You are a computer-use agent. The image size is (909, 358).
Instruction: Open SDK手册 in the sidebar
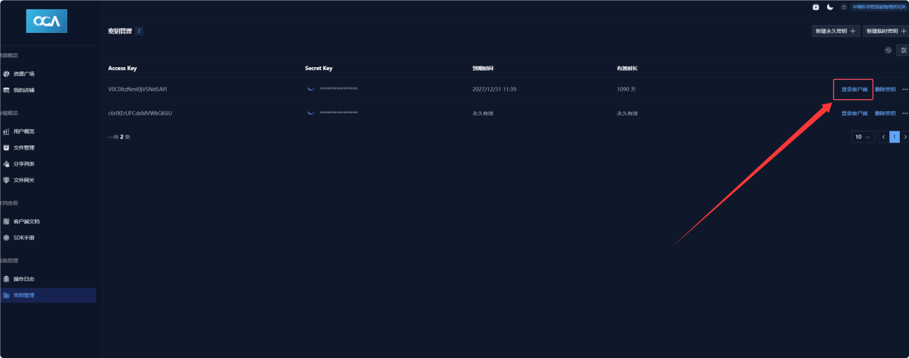coord(24,238)
